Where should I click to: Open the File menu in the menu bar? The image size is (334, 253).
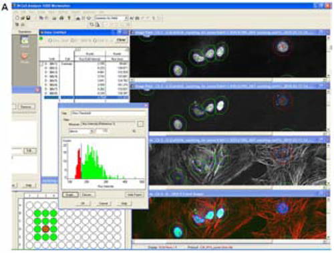(x=16, y=12)
